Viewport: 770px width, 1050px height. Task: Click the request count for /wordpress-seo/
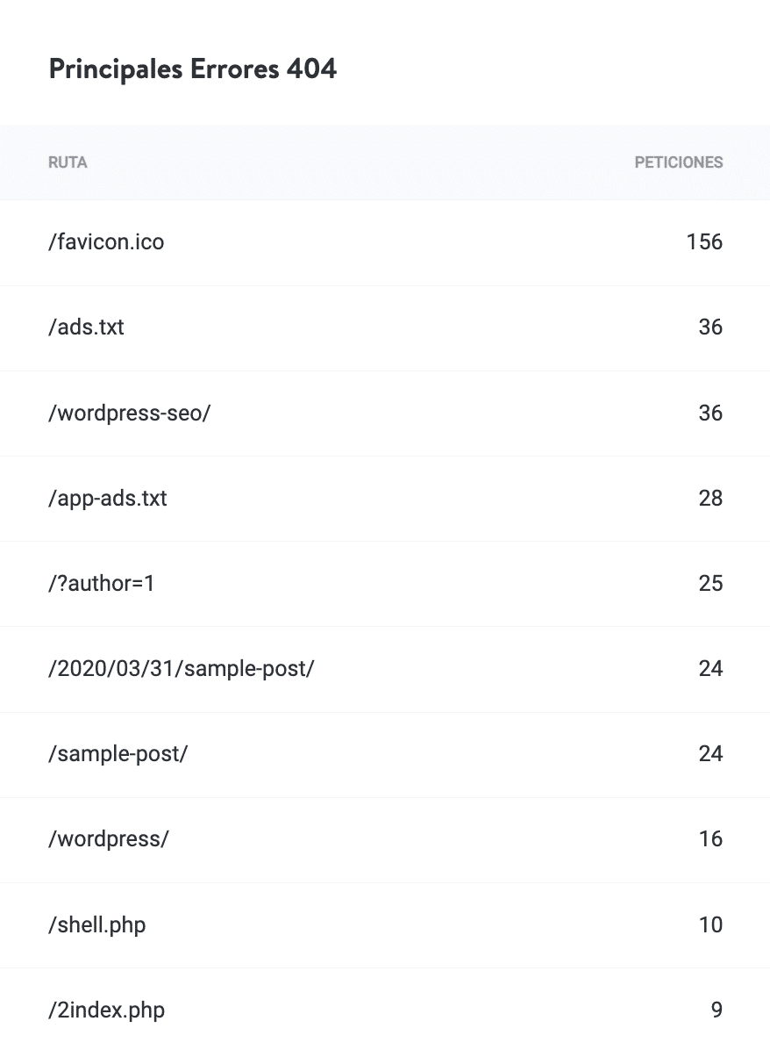(x=710, y=413)
